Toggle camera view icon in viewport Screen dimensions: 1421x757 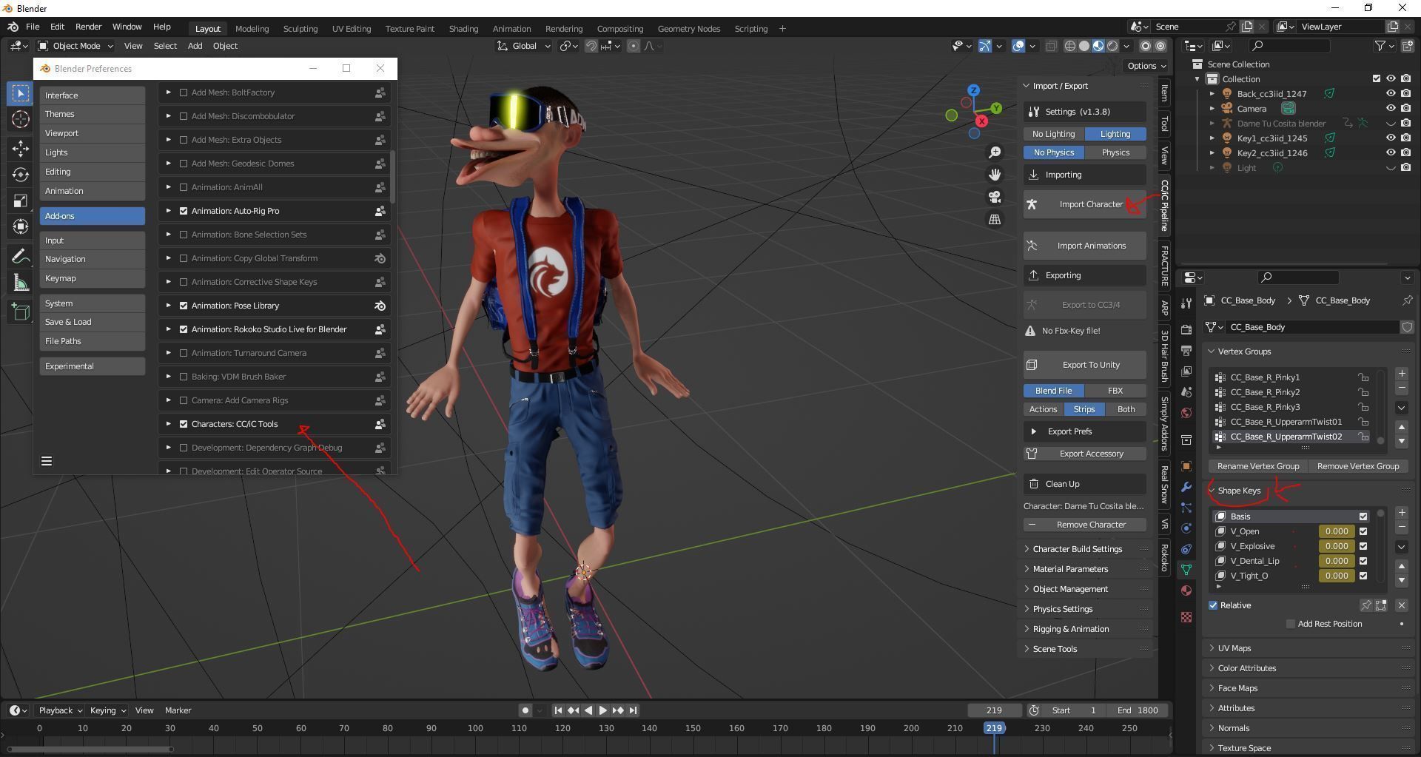tap(995, 197)
